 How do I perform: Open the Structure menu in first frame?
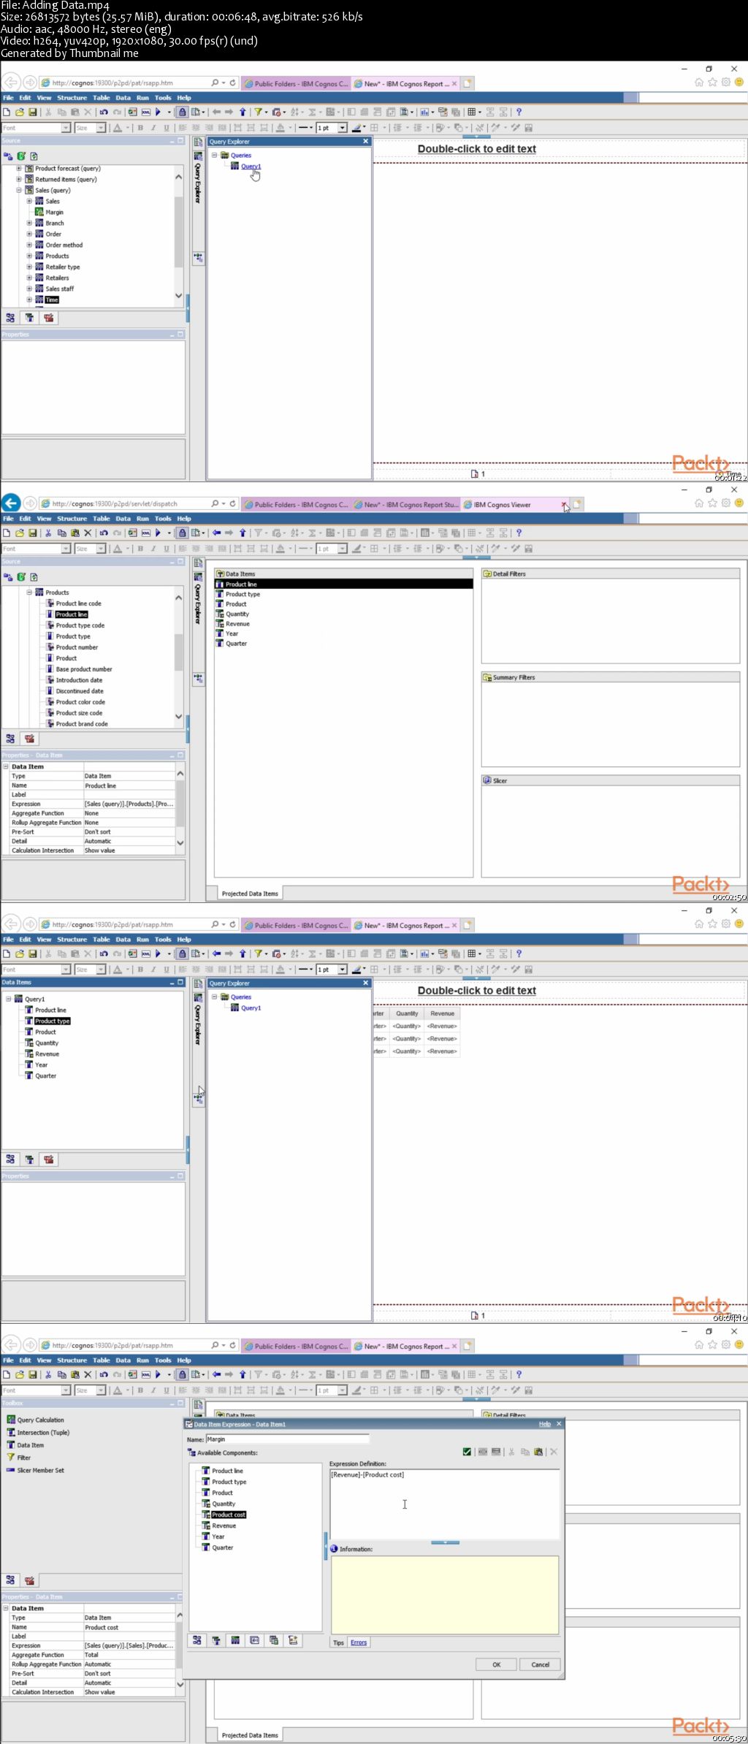pyautogui.click(x=72, y=97)
